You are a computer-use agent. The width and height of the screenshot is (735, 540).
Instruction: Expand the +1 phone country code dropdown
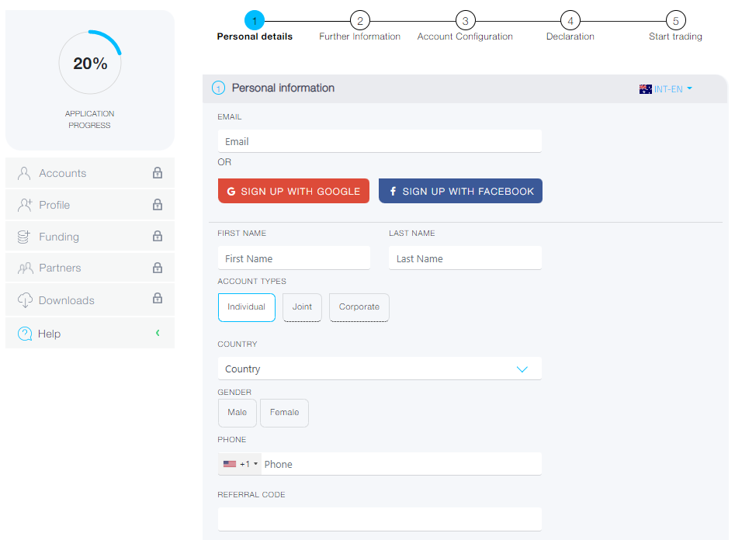coord(241,464)
